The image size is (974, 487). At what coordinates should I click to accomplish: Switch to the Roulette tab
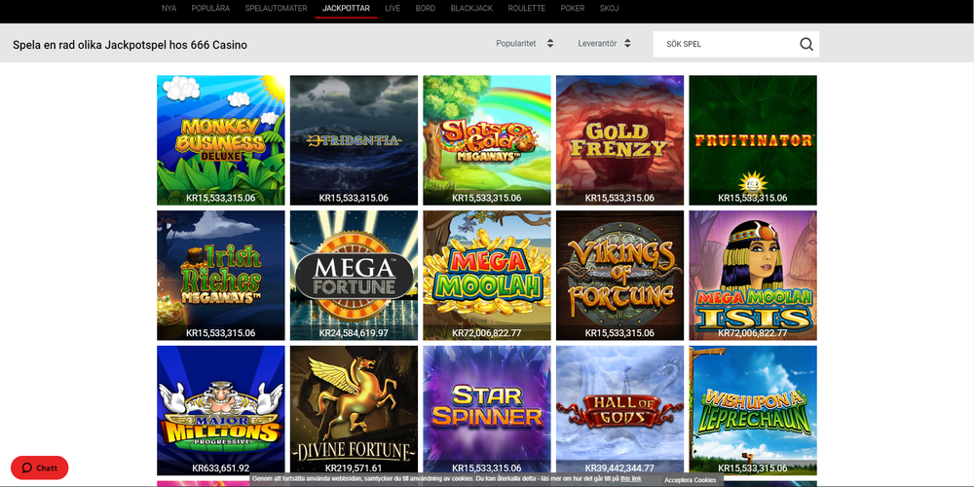coord(527,9)
